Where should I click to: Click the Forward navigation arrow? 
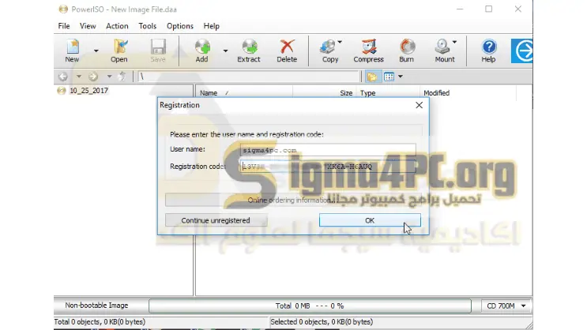[93, 77]
